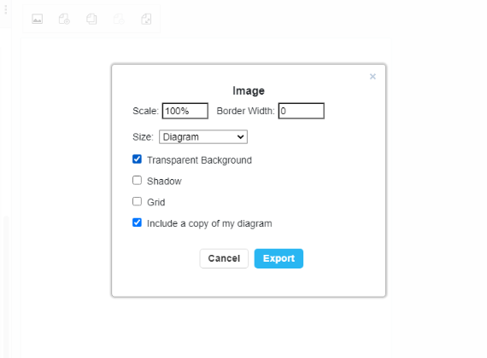Viewport: 487px width, 358px height.
Task: Click the remove page toolbar icon
Action: [x=119, y=19]
